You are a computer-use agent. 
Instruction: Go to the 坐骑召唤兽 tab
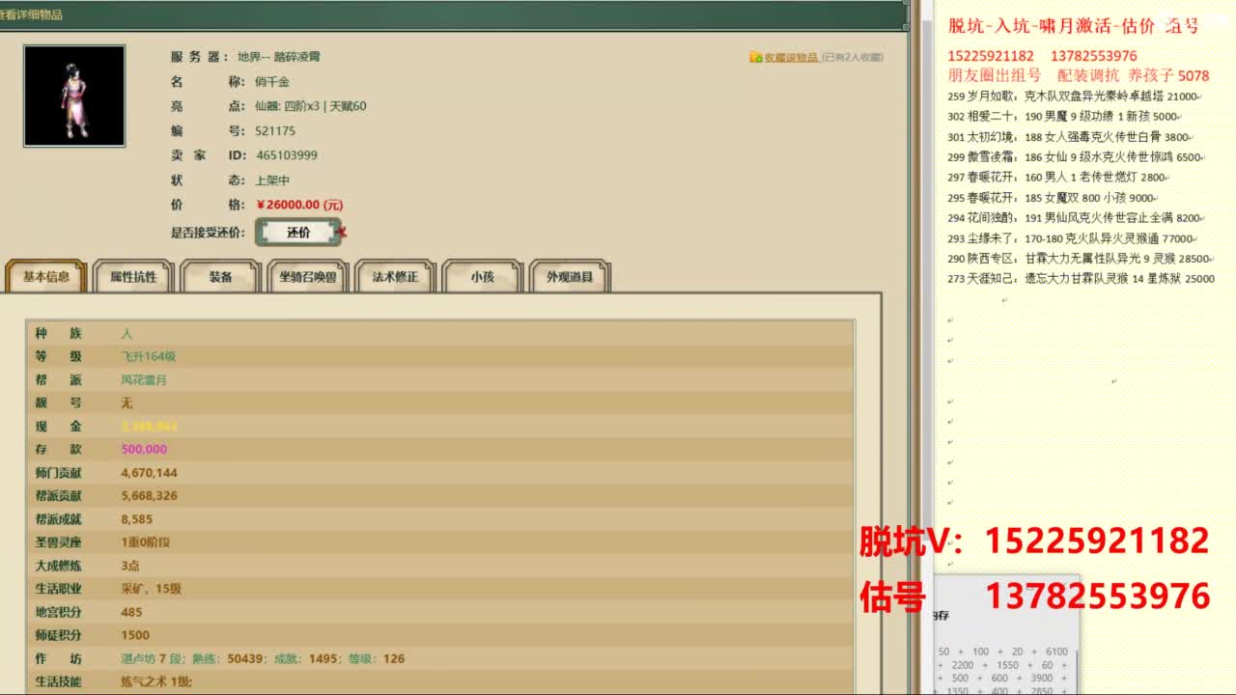[308, 277]
